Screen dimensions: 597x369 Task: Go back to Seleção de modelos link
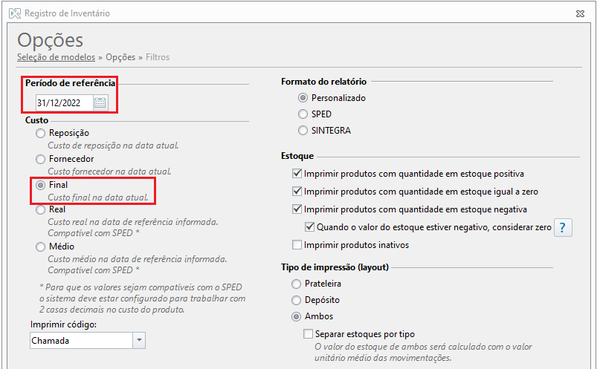tap(56, 57)
